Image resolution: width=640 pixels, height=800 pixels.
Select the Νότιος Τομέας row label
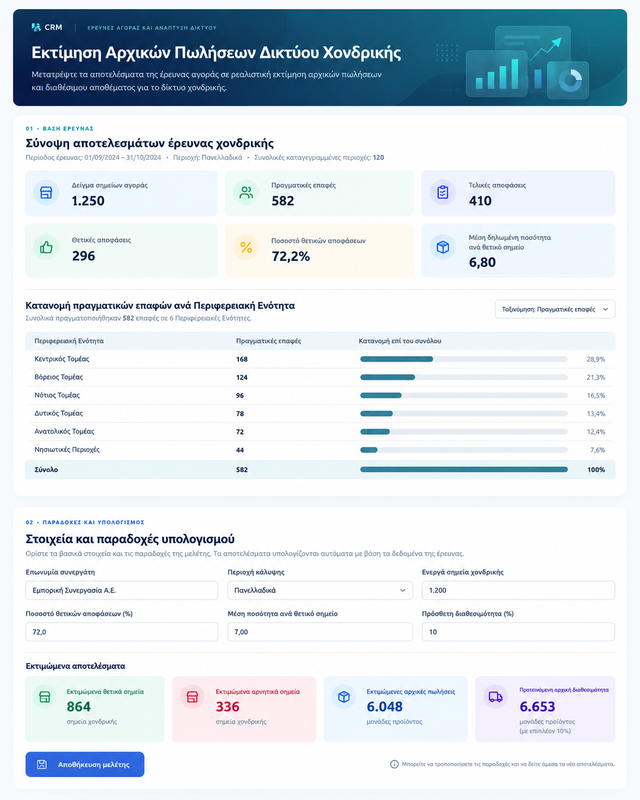(x=57, y=395)
